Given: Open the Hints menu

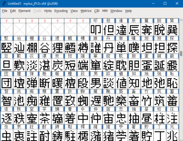Looking at the screenshot, I should 48,11.
